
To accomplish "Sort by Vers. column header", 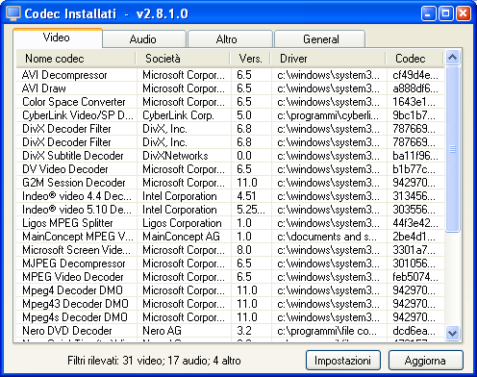I will point(251,59).
